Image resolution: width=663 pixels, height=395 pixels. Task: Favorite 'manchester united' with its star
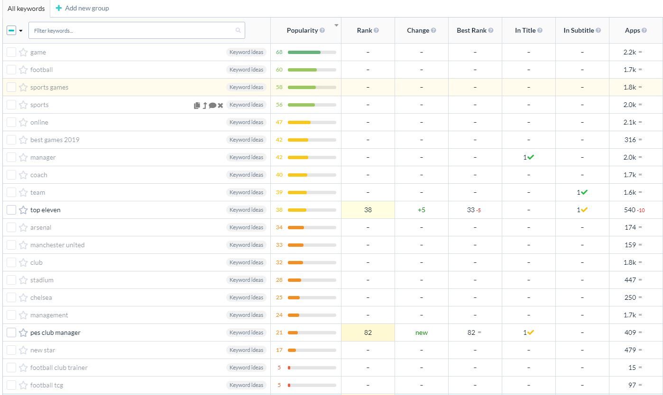23,245
